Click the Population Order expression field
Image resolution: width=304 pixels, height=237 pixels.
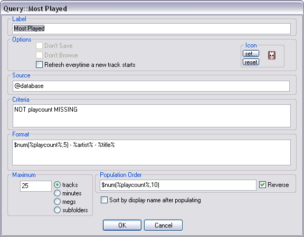coord(178,185)
